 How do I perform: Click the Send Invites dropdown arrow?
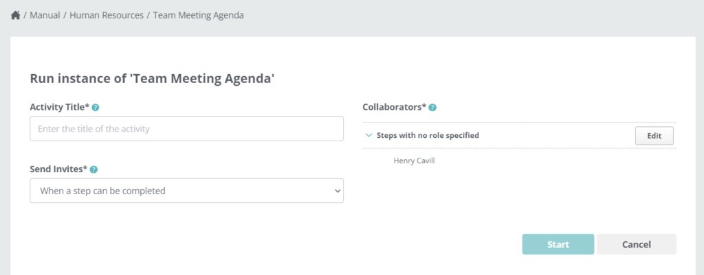[x=338, y=191]
